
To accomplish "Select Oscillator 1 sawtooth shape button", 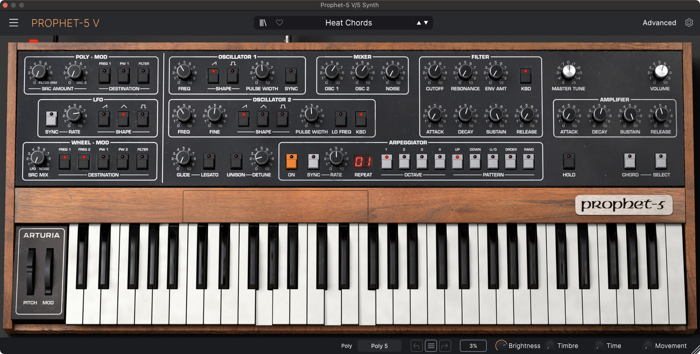I will 213,75.
